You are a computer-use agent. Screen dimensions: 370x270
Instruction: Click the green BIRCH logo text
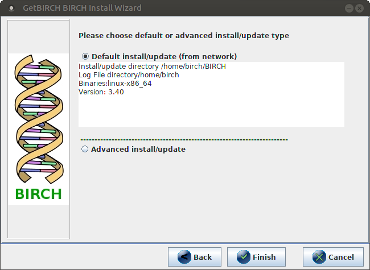[x=39, y=194]
